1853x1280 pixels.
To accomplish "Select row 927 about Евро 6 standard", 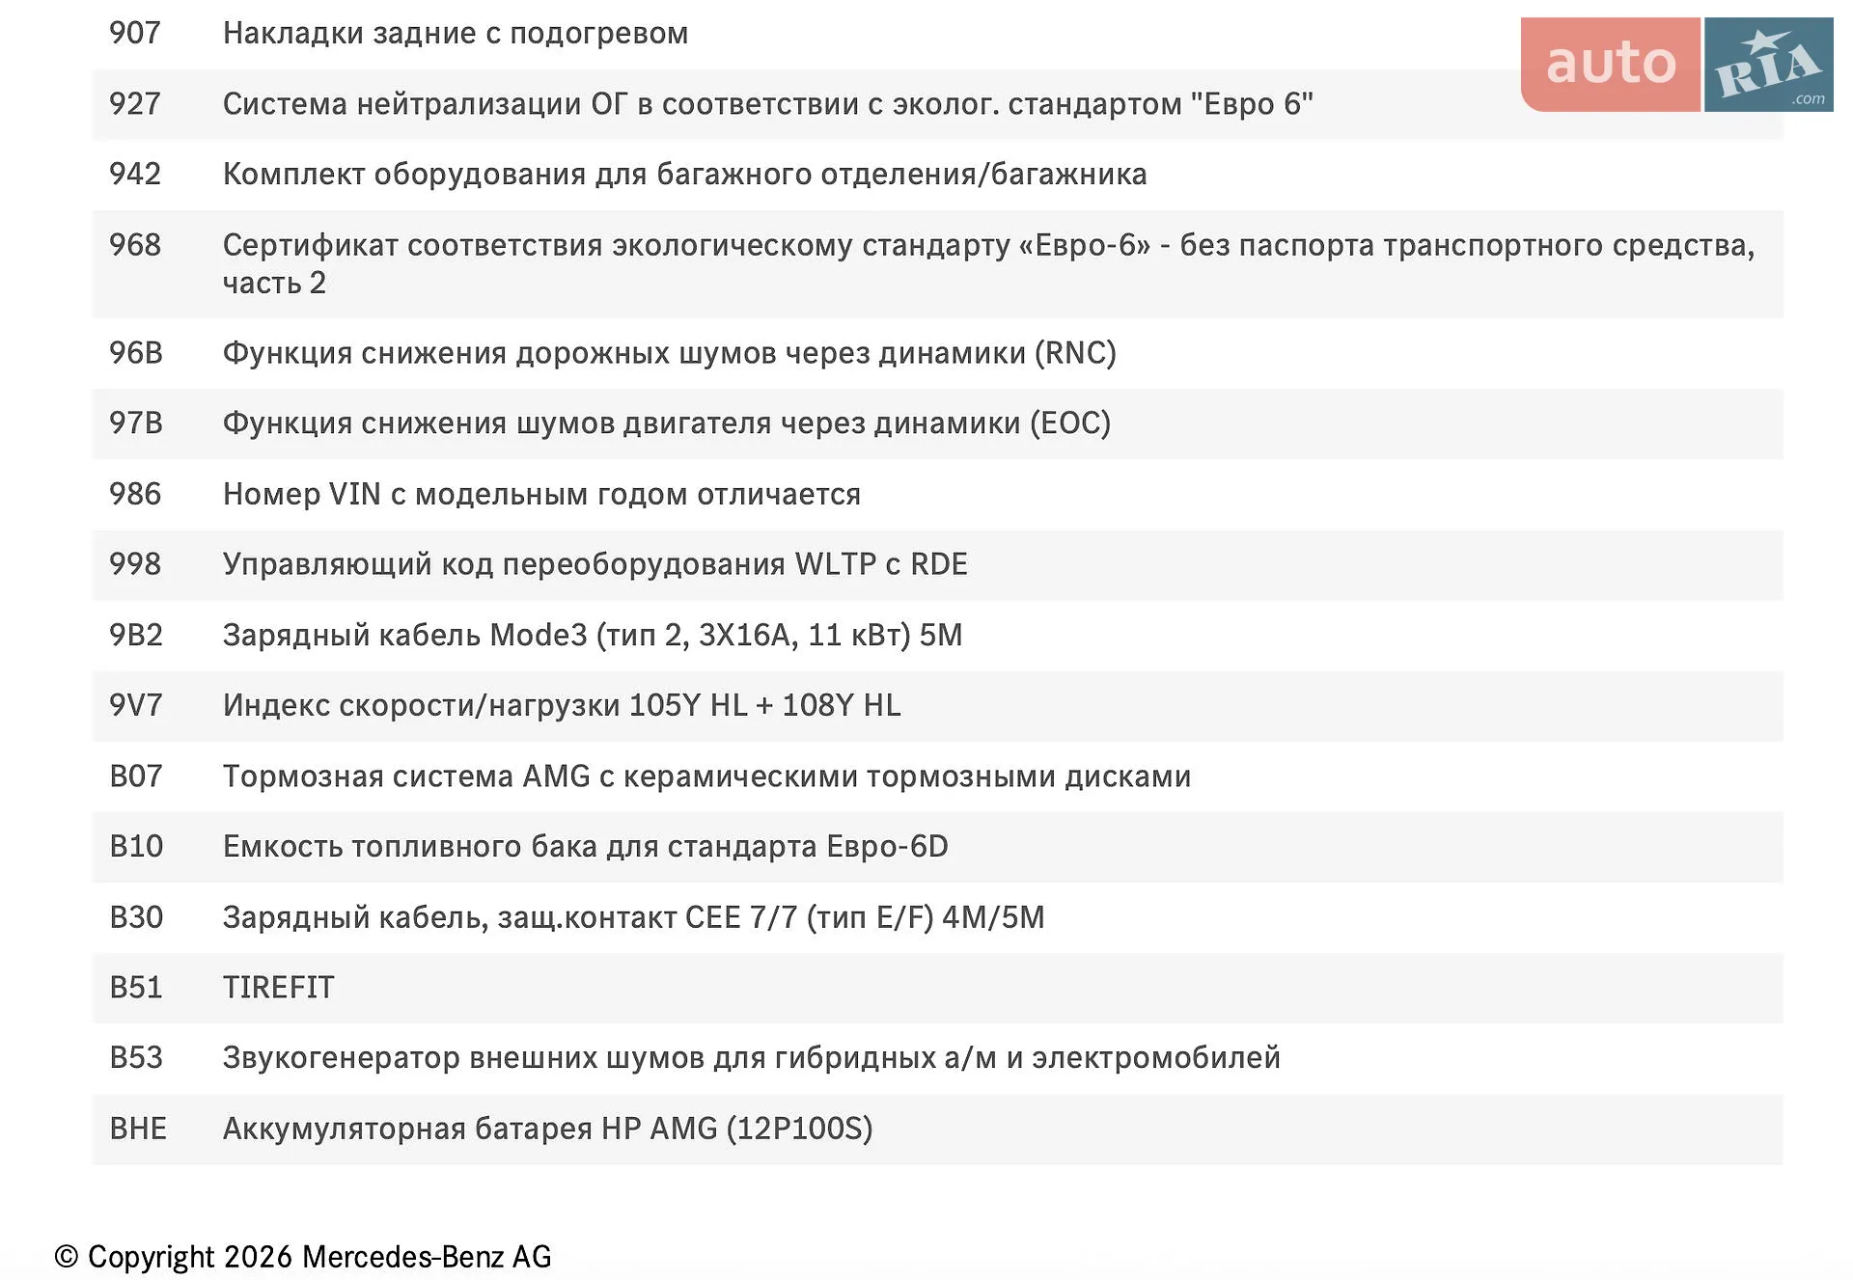I will [937, 104].
